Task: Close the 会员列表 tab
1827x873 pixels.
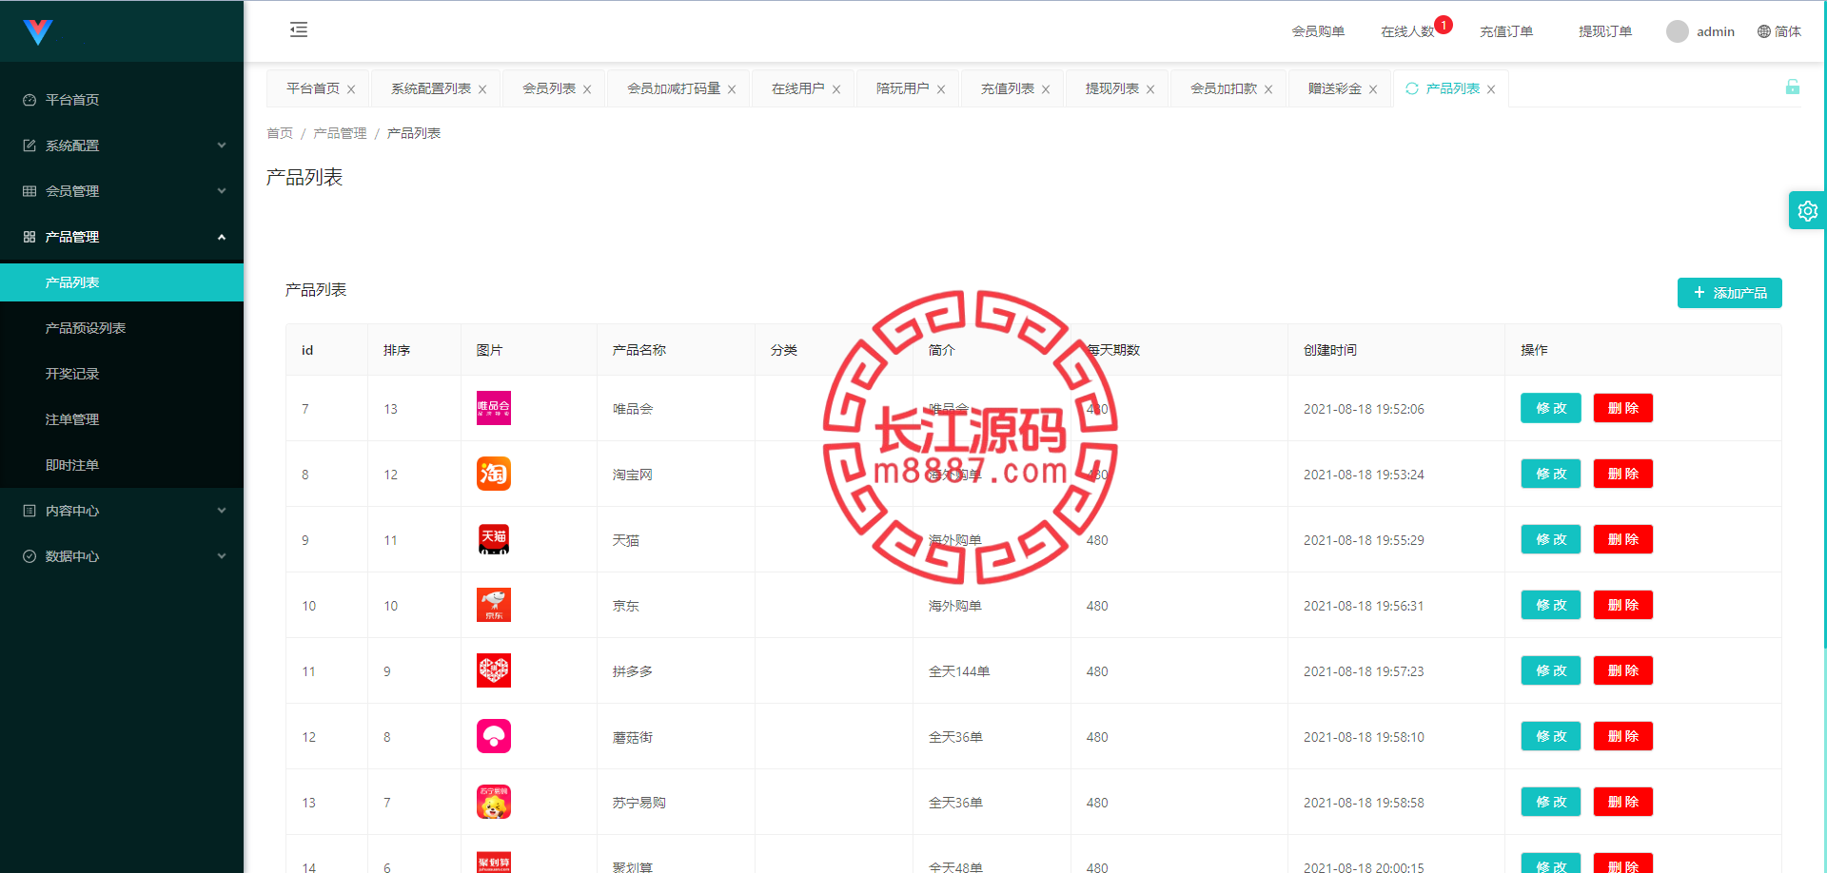Action: pos(587,89)
